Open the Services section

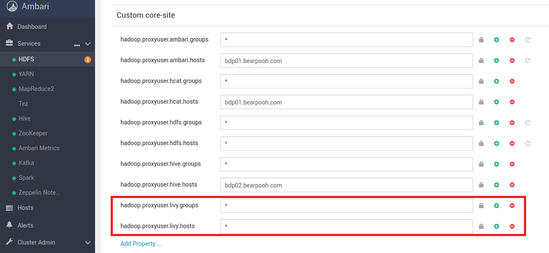(29, 44)
